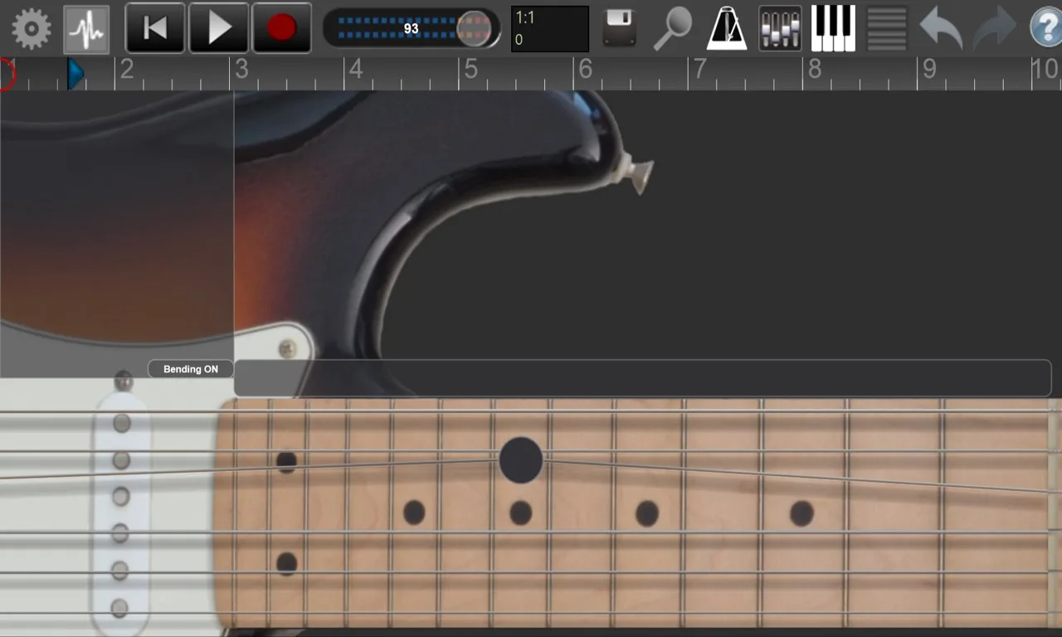Open help with the question mark icon
This screenshot has width=1062, height=637.
pyautogui.click(x=1046, y=29)
